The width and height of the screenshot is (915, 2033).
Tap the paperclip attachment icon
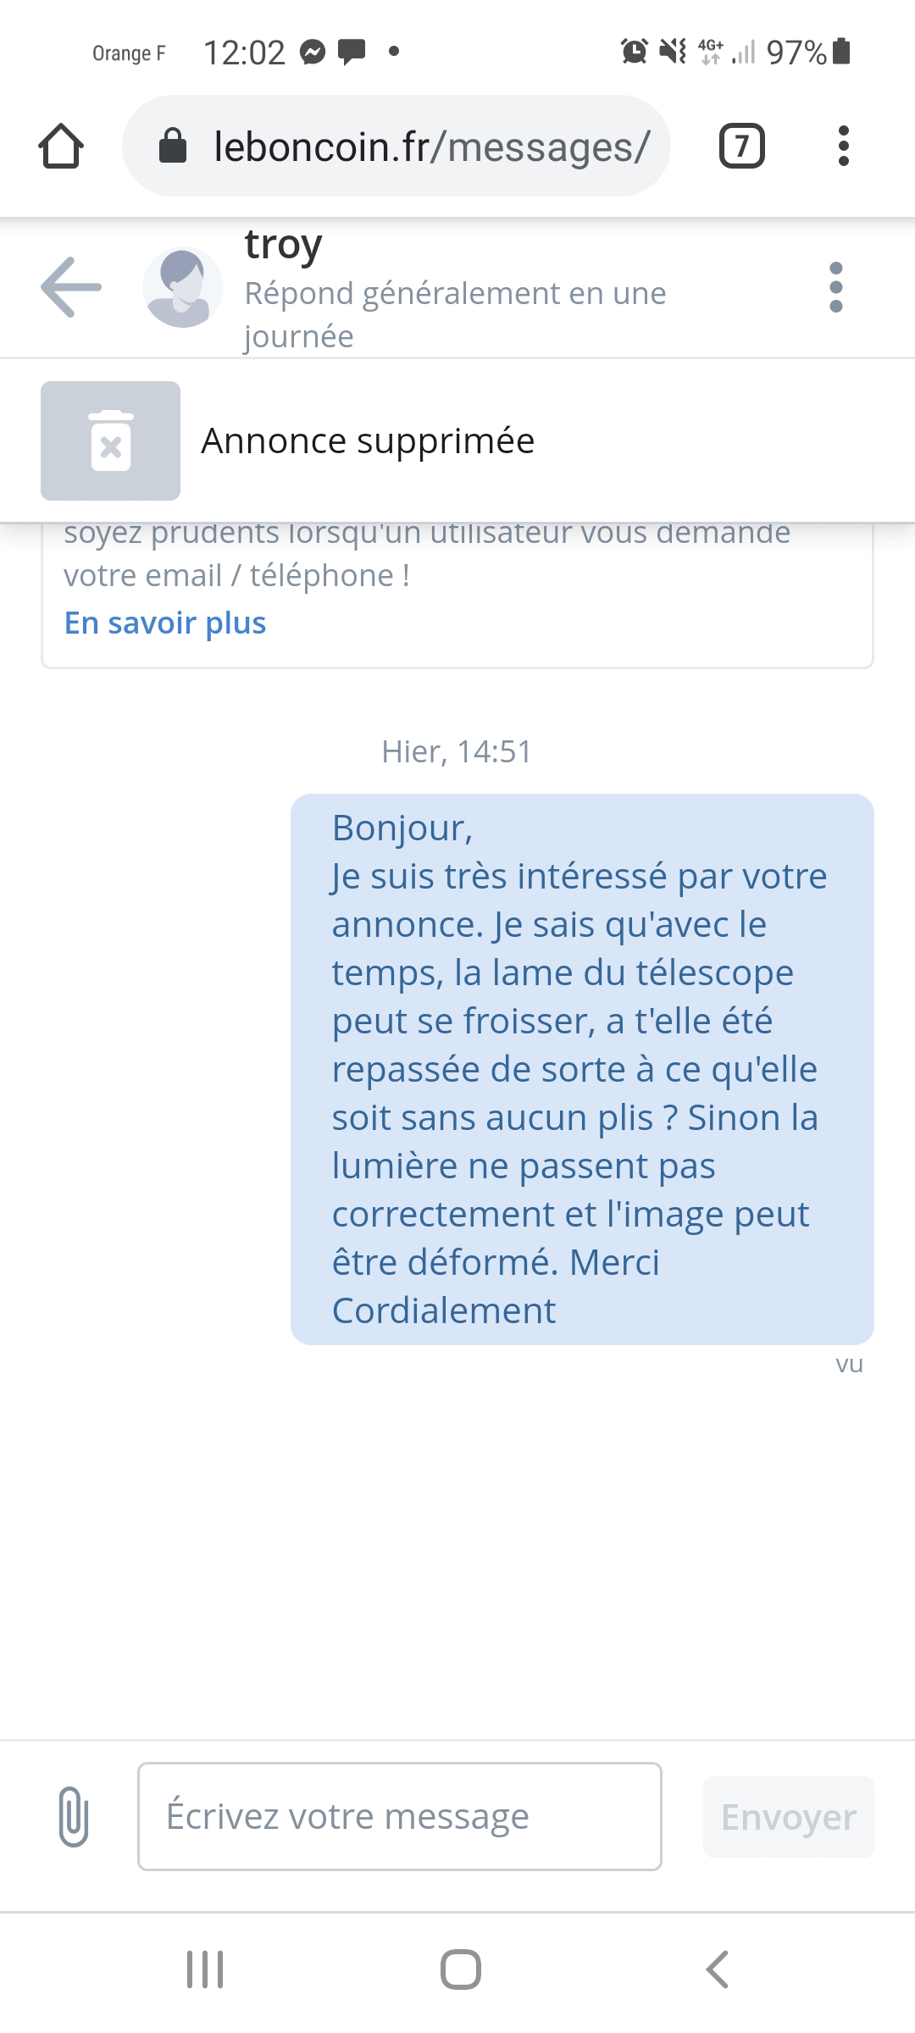click(x=74, y=1816)
